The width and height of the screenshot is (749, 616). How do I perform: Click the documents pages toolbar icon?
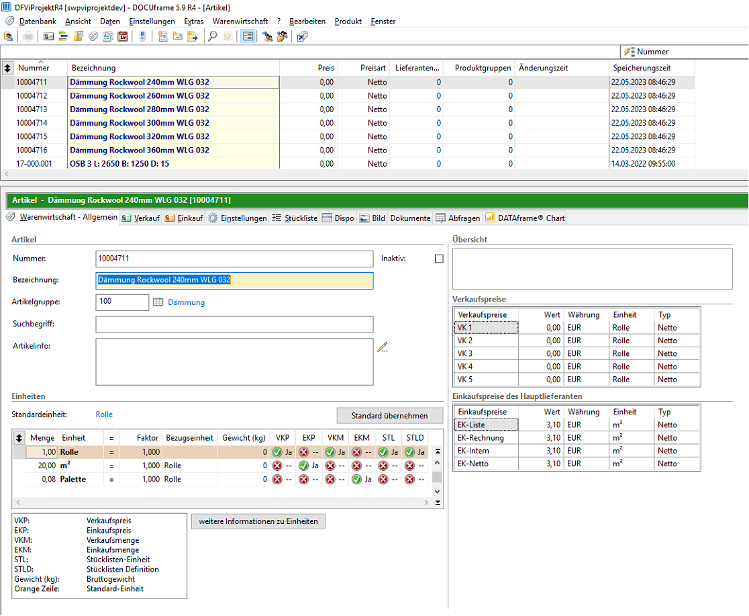108,36
